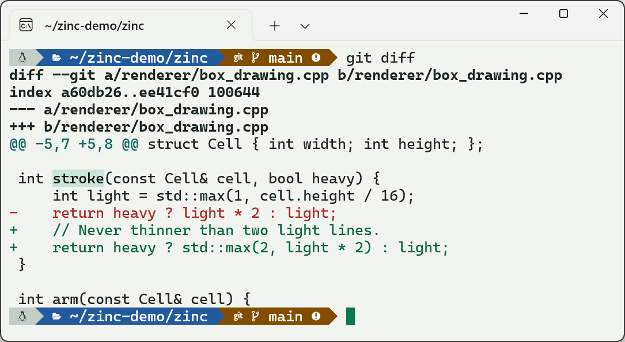Minimize the terminal window

pyautogui.click(x=524, y=14)
